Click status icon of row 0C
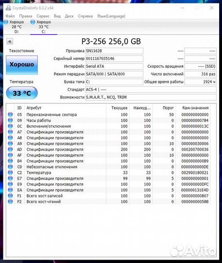Image resolution: width=222 pixels, height=263 pixels. point(10,126)
